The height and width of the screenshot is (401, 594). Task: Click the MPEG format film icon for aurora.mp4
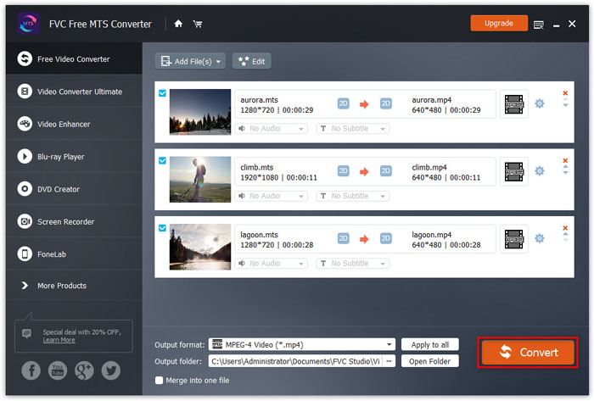513,104
